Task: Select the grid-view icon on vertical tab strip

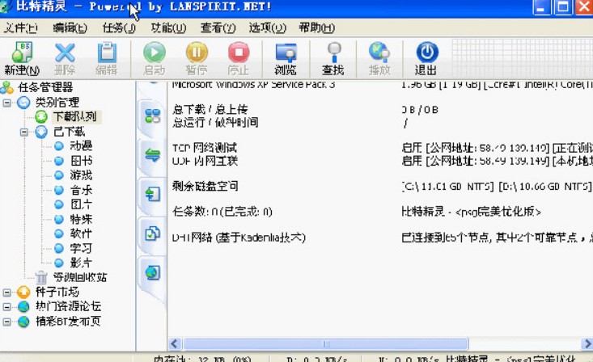Action: tap(153, 116)
